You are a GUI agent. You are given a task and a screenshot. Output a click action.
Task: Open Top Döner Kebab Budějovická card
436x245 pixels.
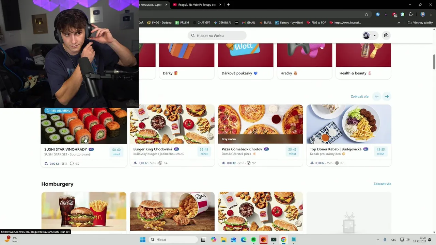pyautogui.click(x=349, y=135)
